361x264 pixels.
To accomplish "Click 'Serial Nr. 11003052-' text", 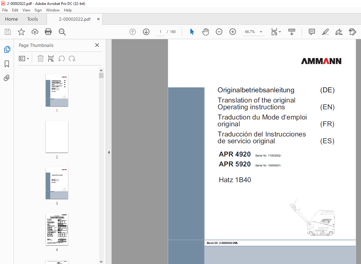I will coord(268,156).
